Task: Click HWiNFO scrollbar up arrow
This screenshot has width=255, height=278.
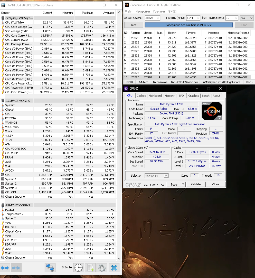Action: coord(119,12)
